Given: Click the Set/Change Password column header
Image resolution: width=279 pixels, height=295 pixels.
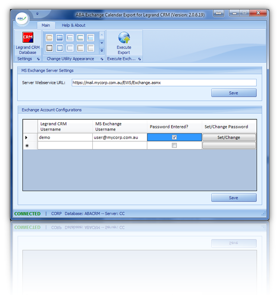Looking at the screenshot, I should click(x=229, y=127).
